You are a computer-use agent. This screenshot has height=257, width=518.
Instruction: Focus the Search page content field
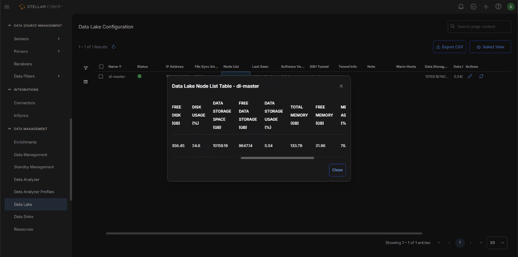[479, 27]
